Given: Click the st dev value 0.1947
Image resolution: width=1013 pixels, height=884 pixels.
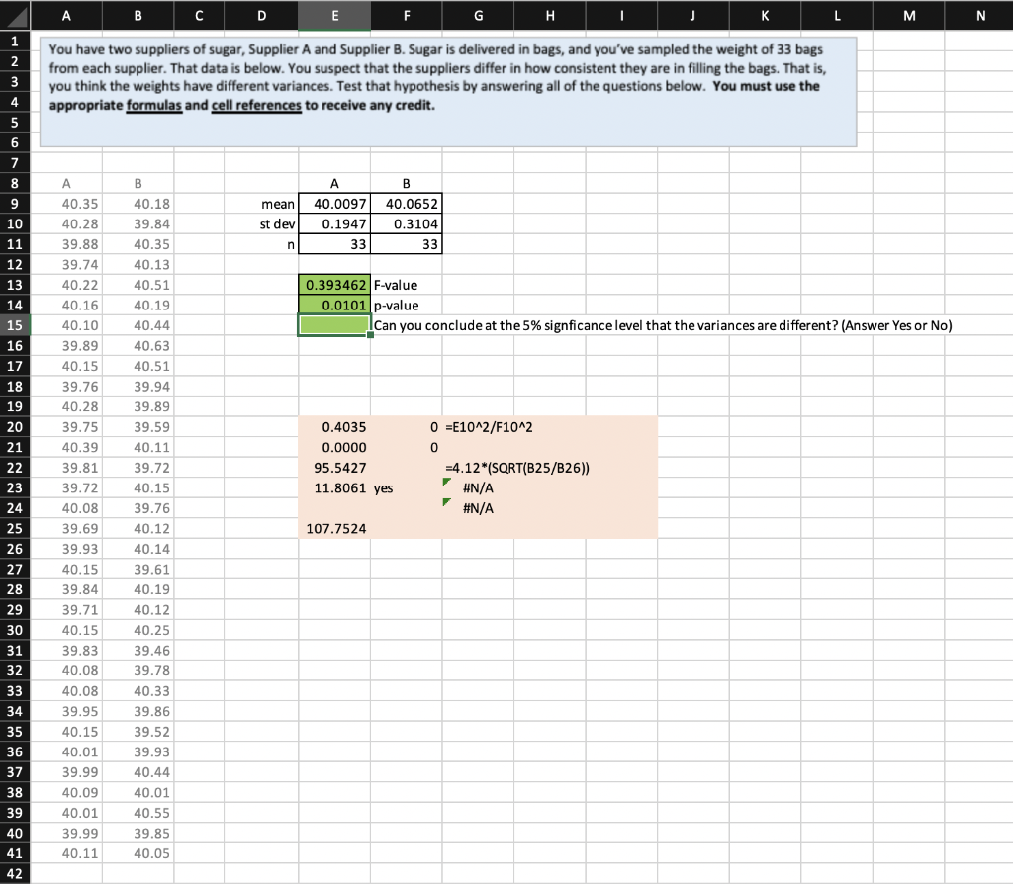Looking at the screenshot, I should [x=334, y=224].
